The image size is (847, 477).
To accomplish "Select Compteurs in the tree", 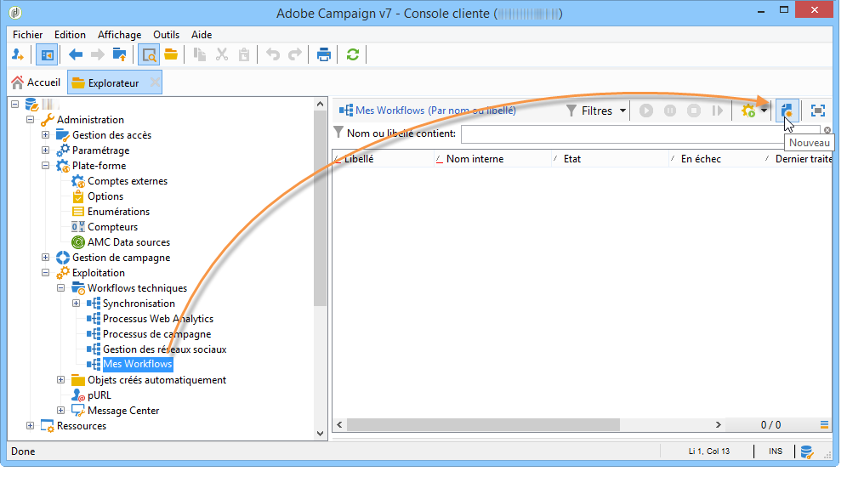I will pos(112,227).
